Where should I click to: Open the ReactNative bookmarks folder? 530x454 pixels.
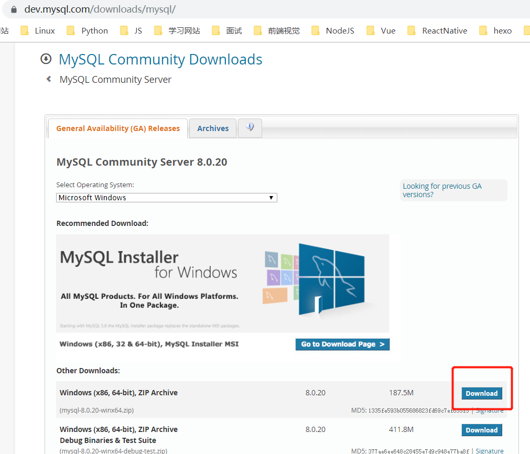coord(438,31)
